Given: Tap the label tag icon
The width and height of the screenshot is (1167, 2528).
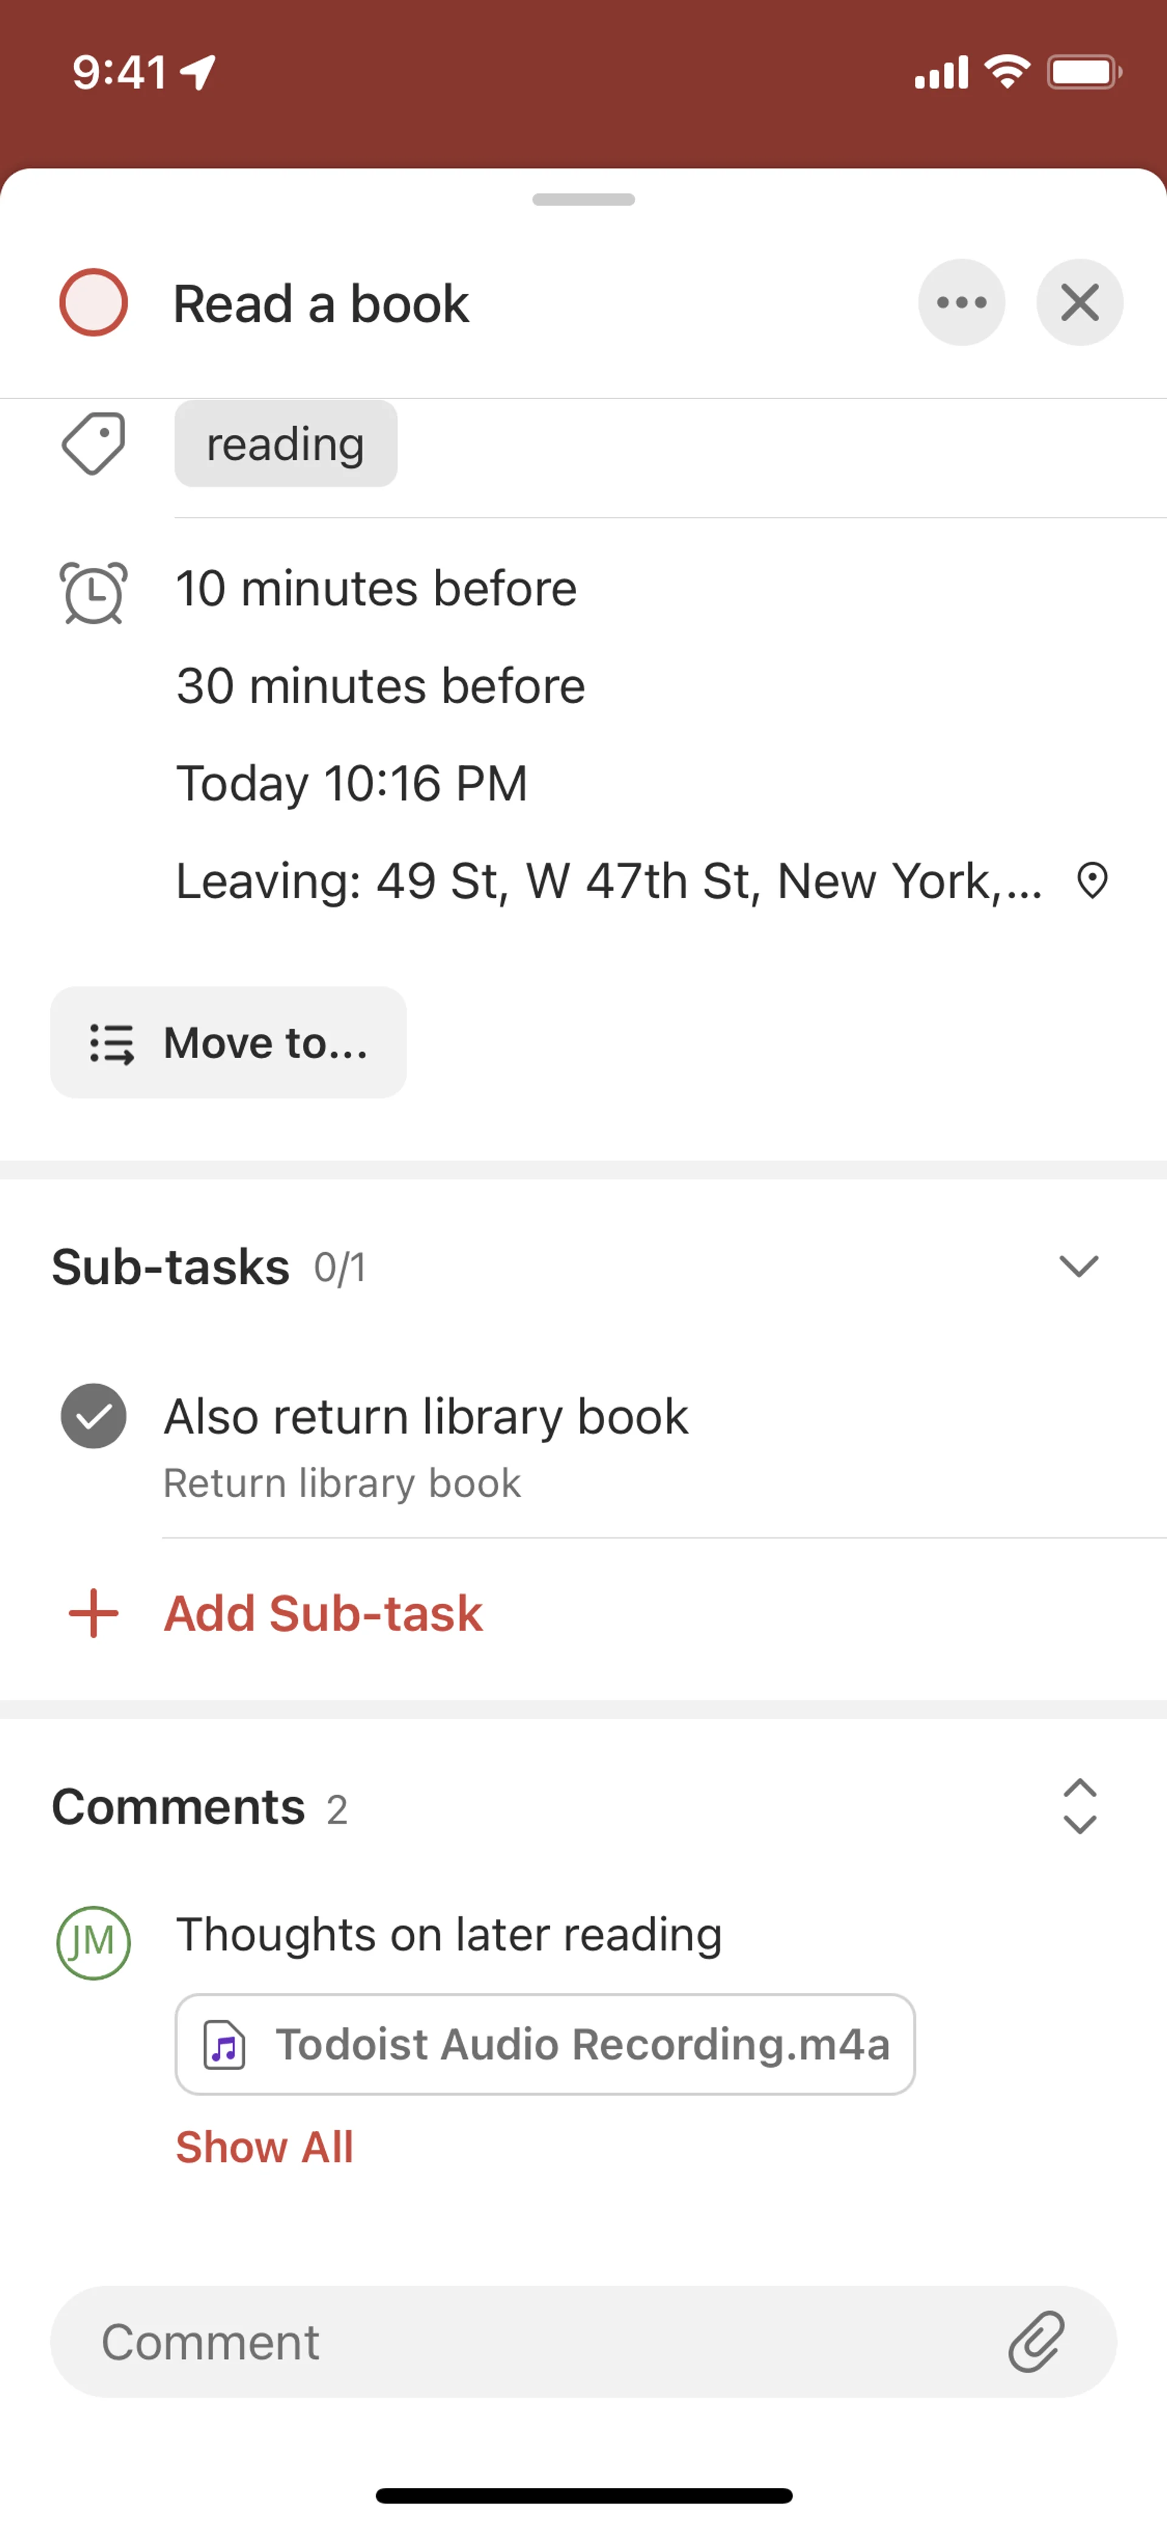Looking at the screenshot, I should 93,443.
